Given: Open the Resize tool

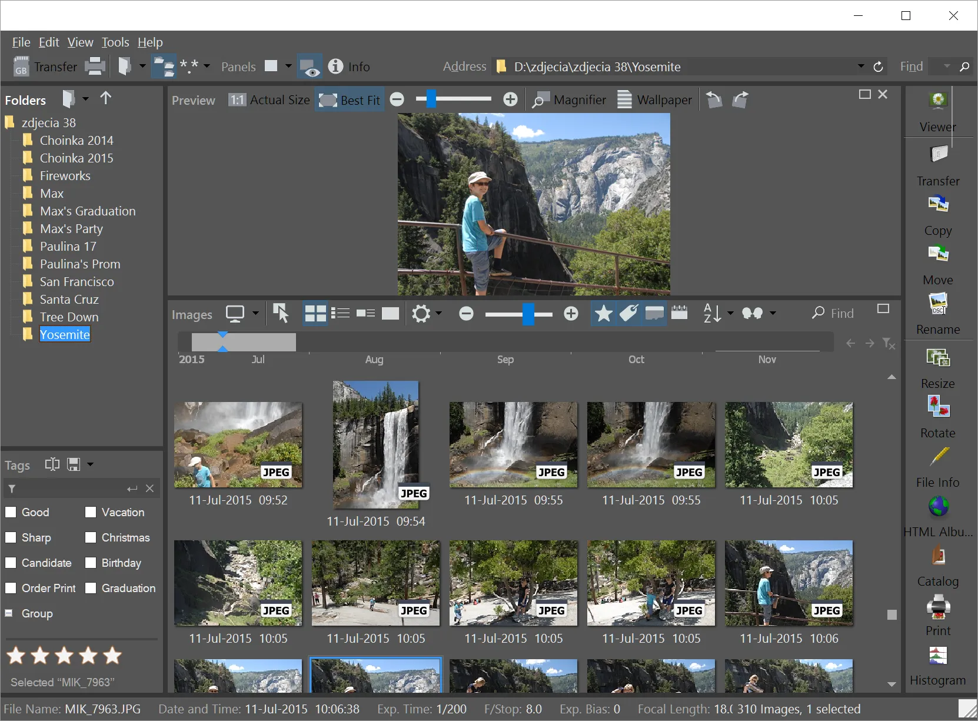Looking at the screenshot, I should click(x=937, y=365).
